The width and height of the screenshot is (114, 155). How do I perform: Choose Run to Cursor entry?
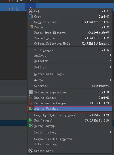point(70,98)
